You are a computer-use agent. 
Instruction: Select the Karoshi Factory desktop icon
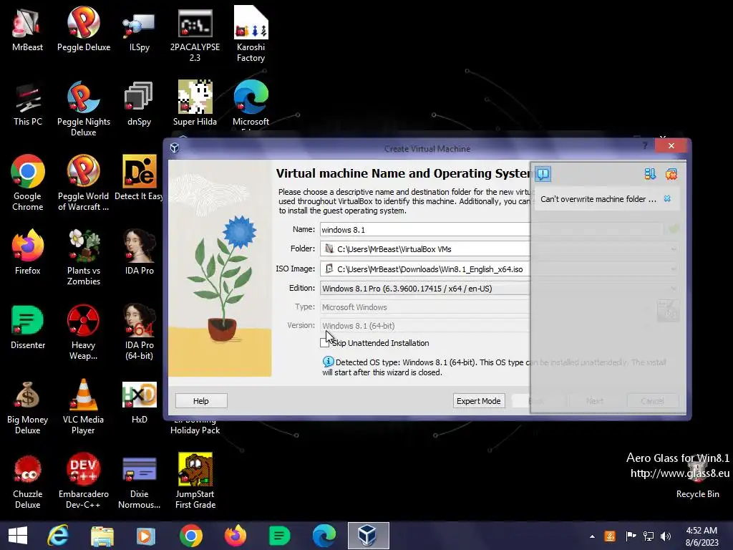(x=251, y=35)
